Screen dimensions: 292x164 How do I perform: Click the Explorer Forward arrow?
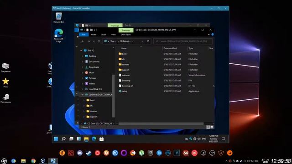pos(89,41)
